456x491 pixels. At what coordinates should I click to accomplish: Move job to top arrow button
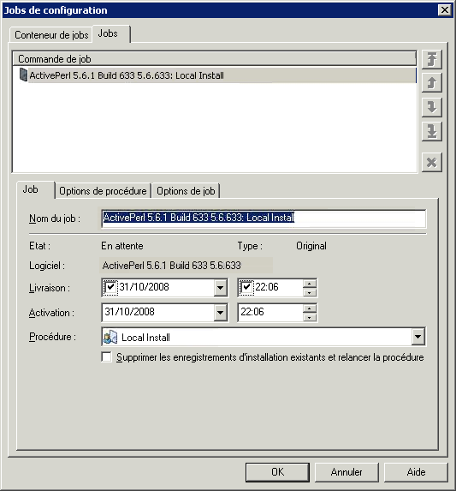(432, 59)
